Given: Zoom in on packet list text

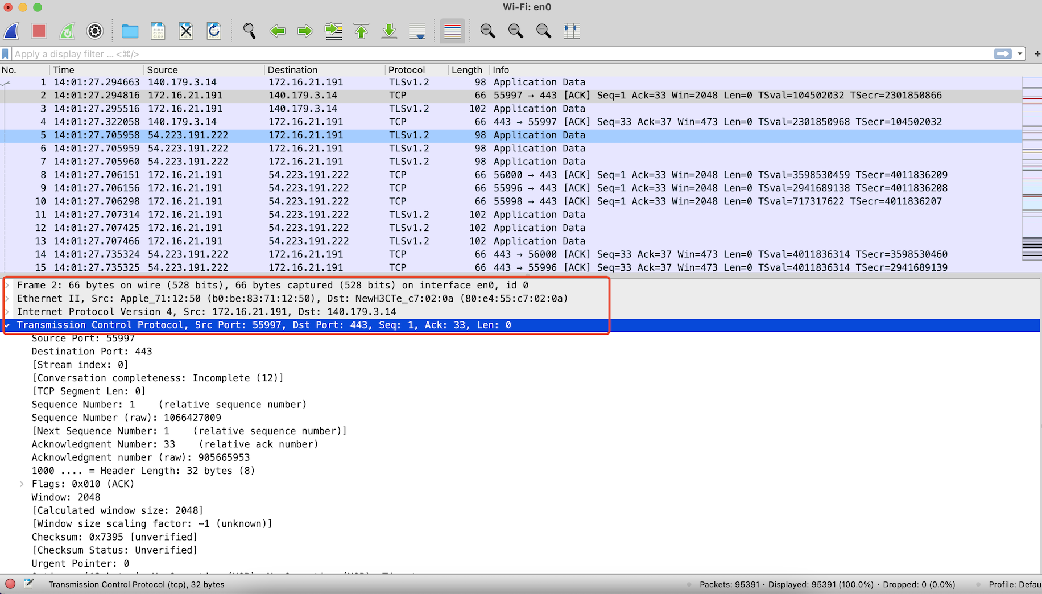Looking at the screenshot, I should point(487,31).
